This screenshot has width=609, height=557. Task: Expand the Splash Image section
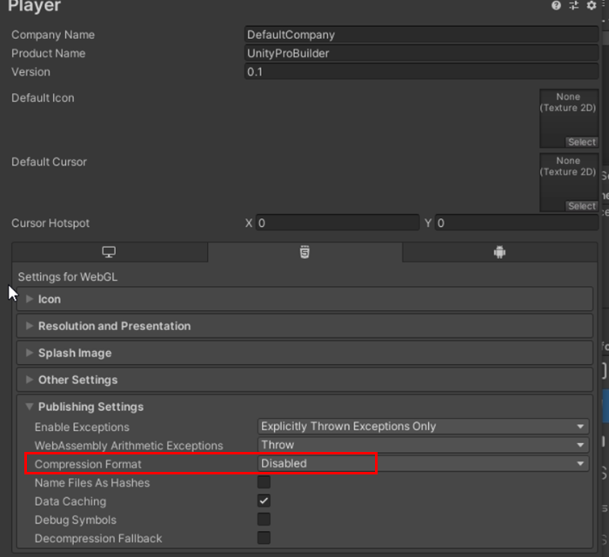click(304, 353)
